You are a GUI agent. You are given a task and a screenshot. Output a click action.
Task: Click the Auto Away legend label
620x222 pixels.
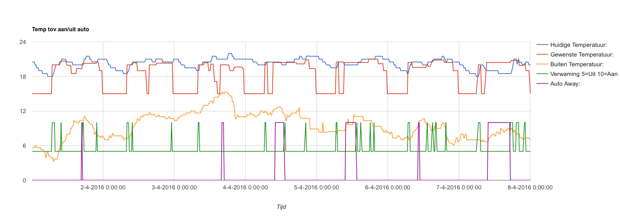(565, 84)
